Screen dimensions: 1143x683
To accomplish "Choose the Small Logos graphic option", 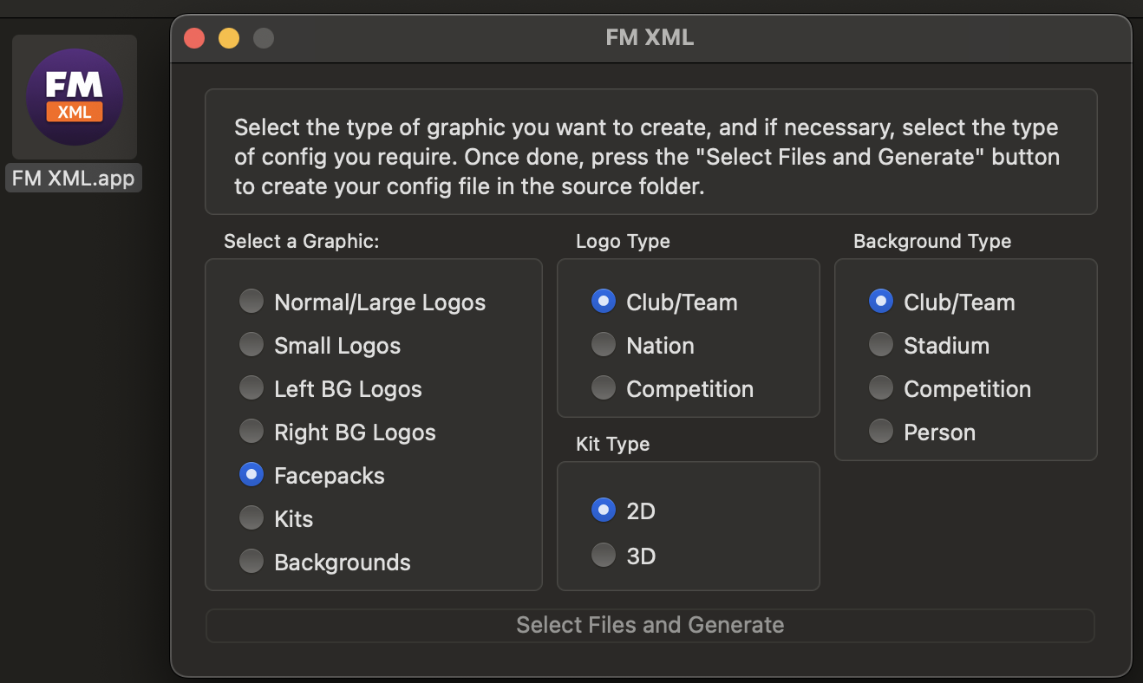I will click(251, 345).
